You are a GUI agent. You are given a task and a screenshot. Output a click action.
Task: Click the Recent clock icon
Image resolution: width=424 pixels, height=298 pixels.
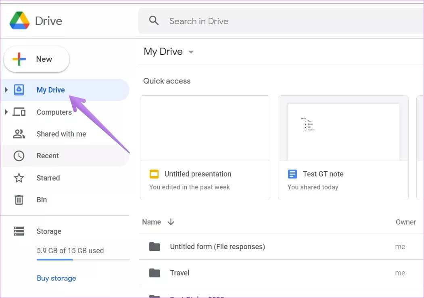[19, 156]
